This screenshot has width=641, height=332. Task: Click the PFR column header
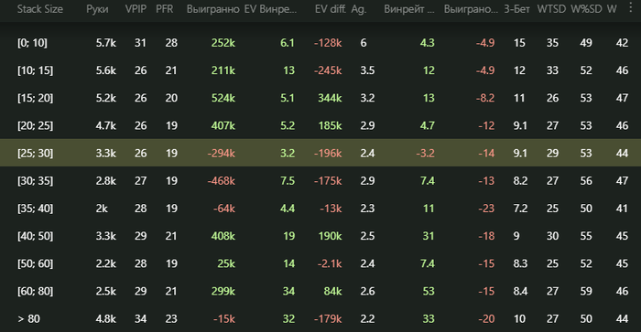(x=164, y=9)
